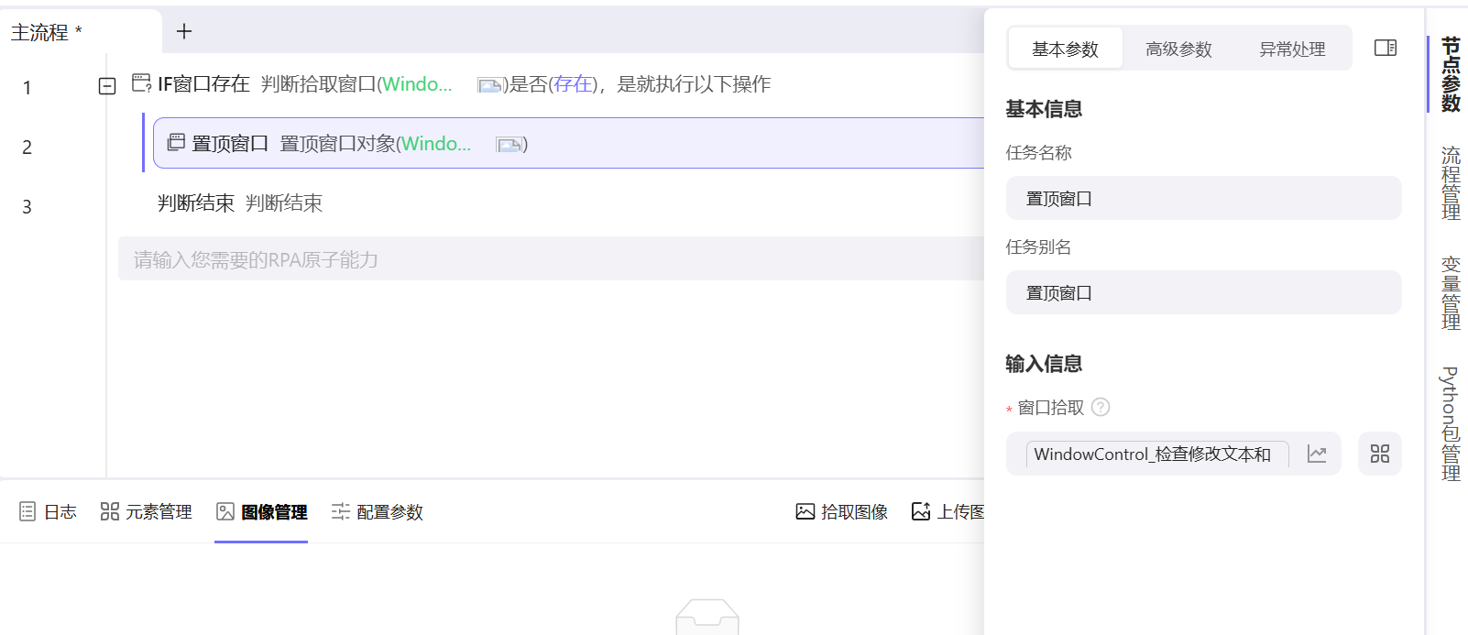
Task: Select the 置顶窗口 row on line 2
Action: coord(568,143)
